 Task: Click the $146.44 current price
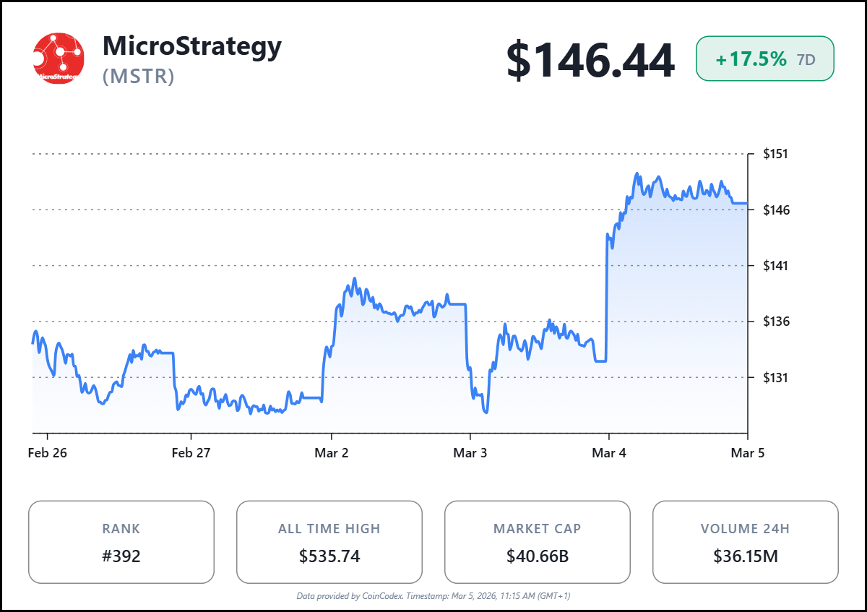tap(590, 60)
